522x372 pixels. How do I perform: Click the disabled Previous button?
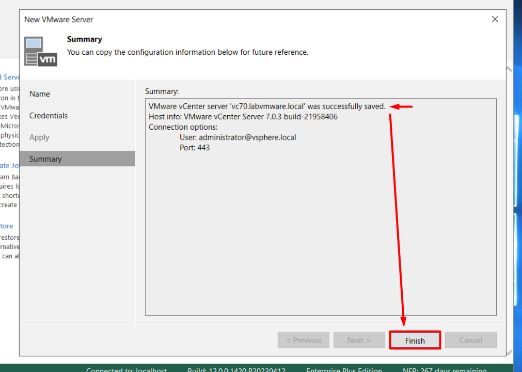(x=303, y=340)
